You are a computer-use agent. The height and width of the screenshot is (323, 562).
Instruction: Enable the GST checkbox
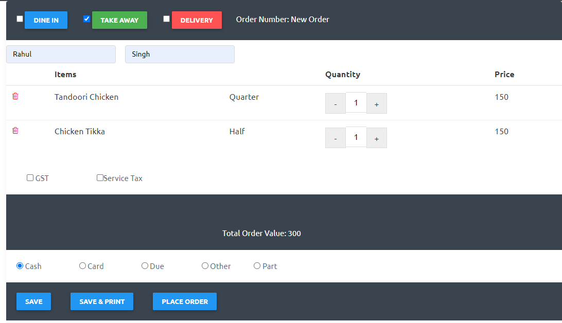[x=30, y=178]
